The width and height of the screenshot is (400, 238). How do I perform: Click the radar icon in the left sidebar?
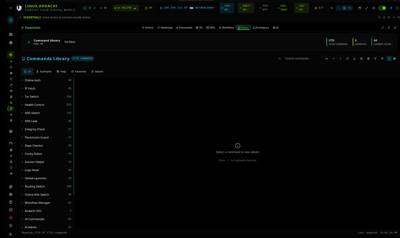click(11, 43)
